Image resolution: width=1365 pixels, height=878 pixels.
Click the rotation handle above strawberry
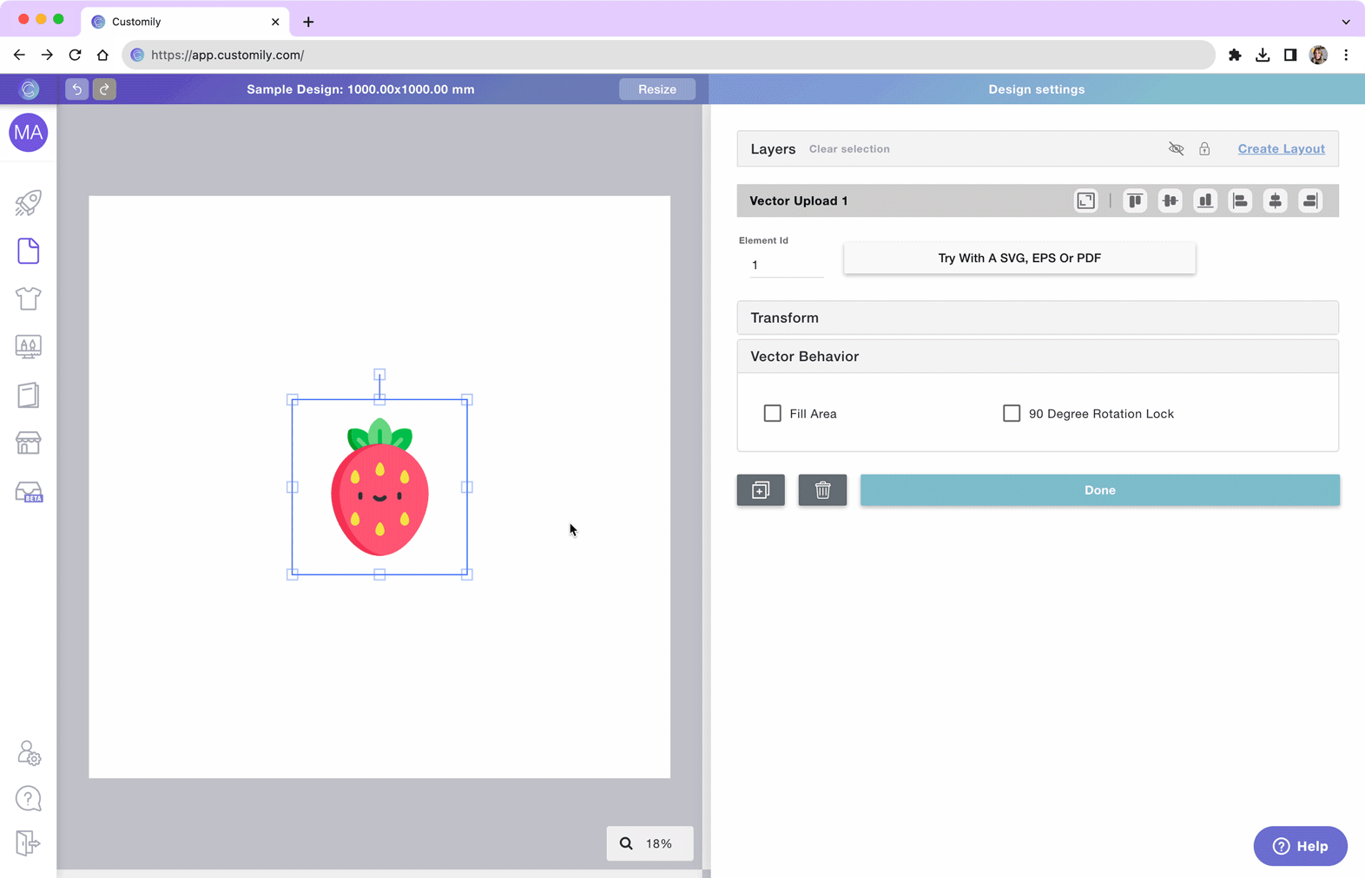[x=379, y=375]
